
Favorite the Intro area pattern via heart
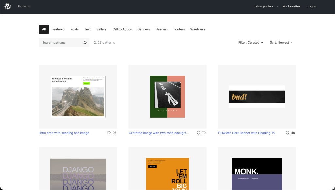click(109, 133)
